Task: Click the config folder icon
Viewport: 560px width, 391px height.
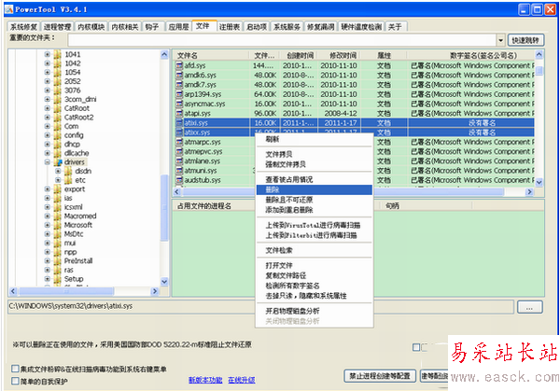Action: tap(58, 135)
